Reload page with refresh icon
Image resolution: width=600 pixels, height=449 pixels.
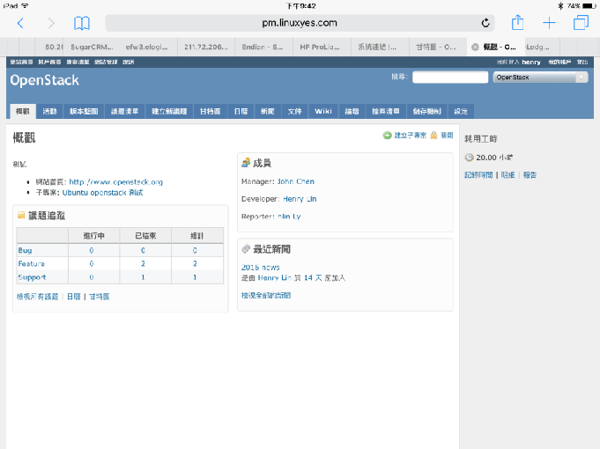point(485,23)
